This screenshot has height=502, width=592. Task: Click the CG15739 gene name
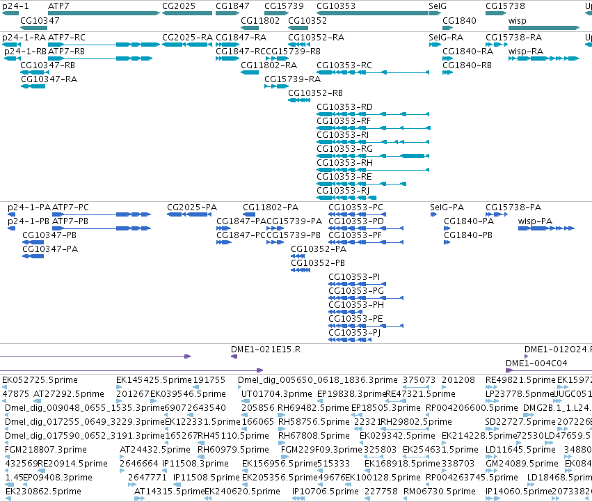pos(284,6)
